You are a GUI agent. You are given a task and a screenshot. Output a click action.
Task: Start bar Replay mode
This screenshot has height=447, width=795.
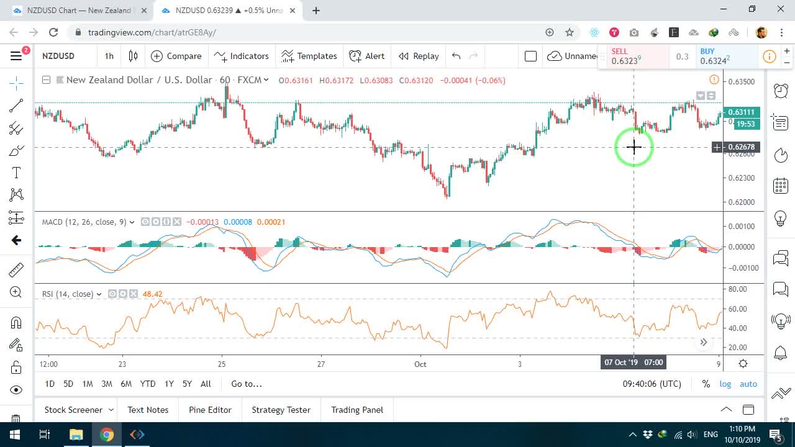[x=419, y=56]
